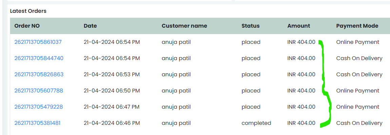The height and width of the screenshot is (135, 390).
Task: Open order 2621713705381481
Action: click(x=37, y=123)
